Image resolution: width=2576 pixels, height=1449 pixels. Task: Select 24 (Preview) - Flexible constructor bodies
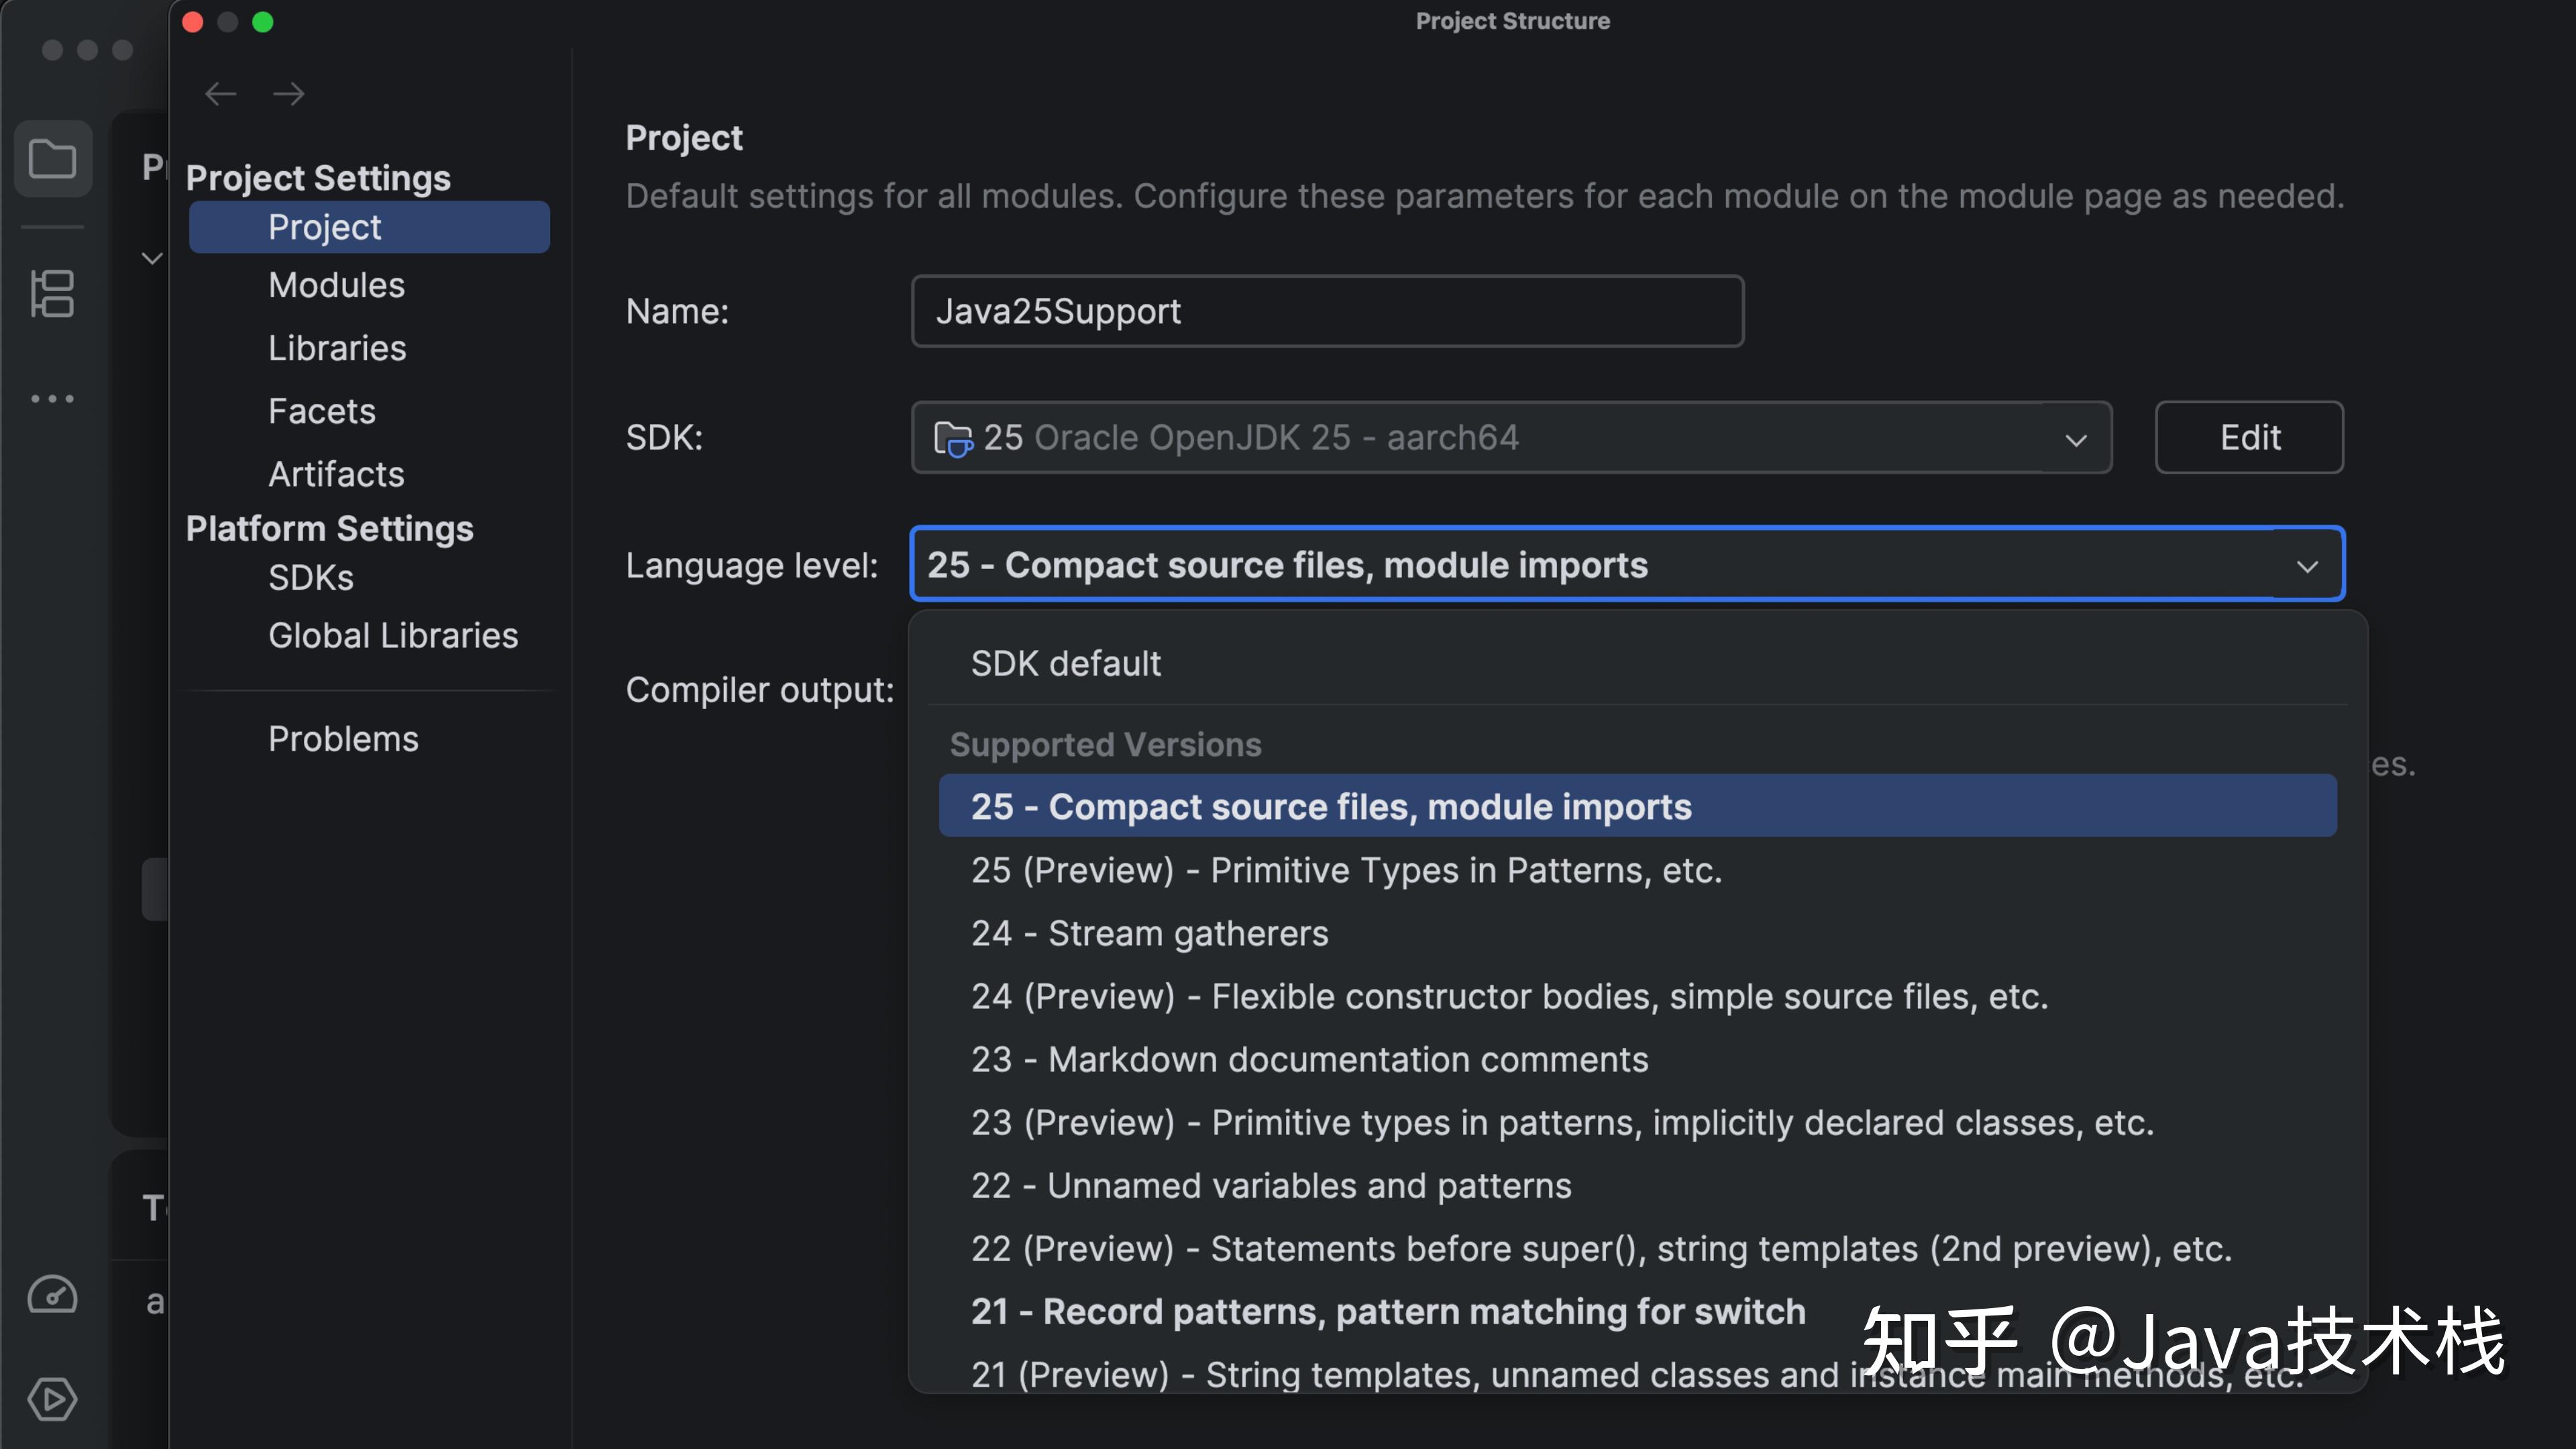click(x=1637, y=996)
